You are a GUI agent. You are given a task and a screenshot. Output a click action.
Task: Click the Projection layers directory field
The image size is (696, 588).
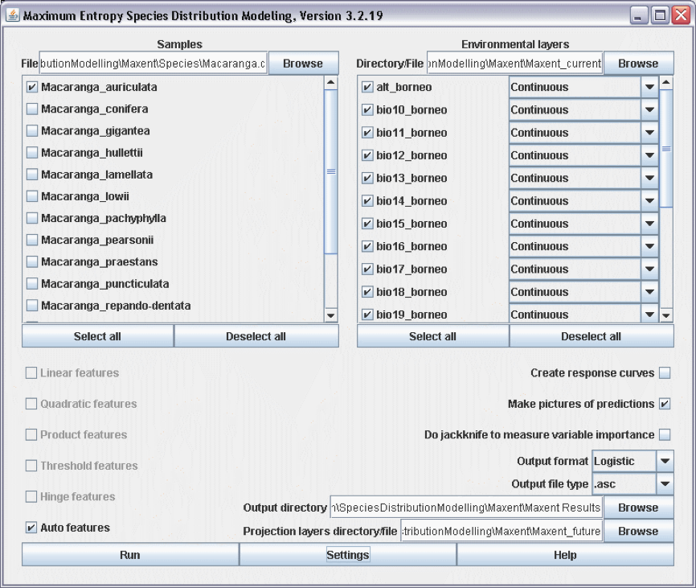502,531
